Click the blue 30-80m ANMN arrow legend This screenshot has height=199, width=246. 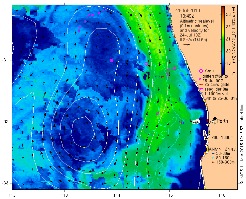coord(213,154)
